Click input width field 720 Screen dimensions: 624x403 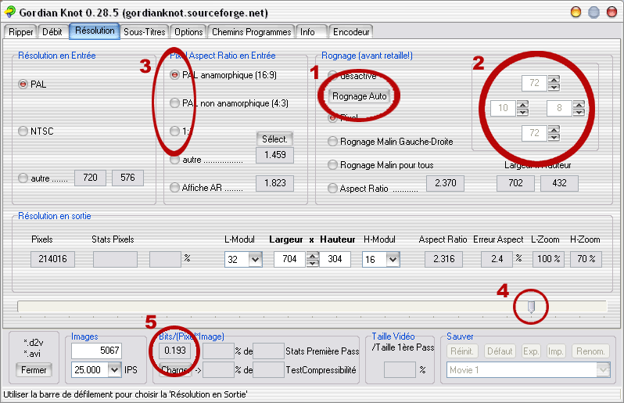click(x=90, y=178)
